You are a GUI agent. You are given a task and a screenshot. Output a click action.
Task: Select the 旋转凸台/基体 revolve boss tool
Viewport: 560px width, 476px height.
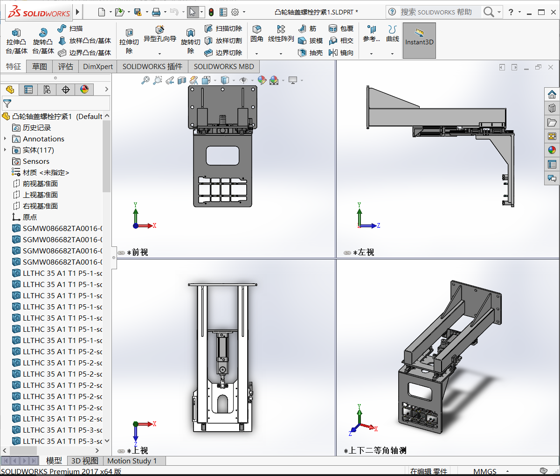(x=43, y=41)
